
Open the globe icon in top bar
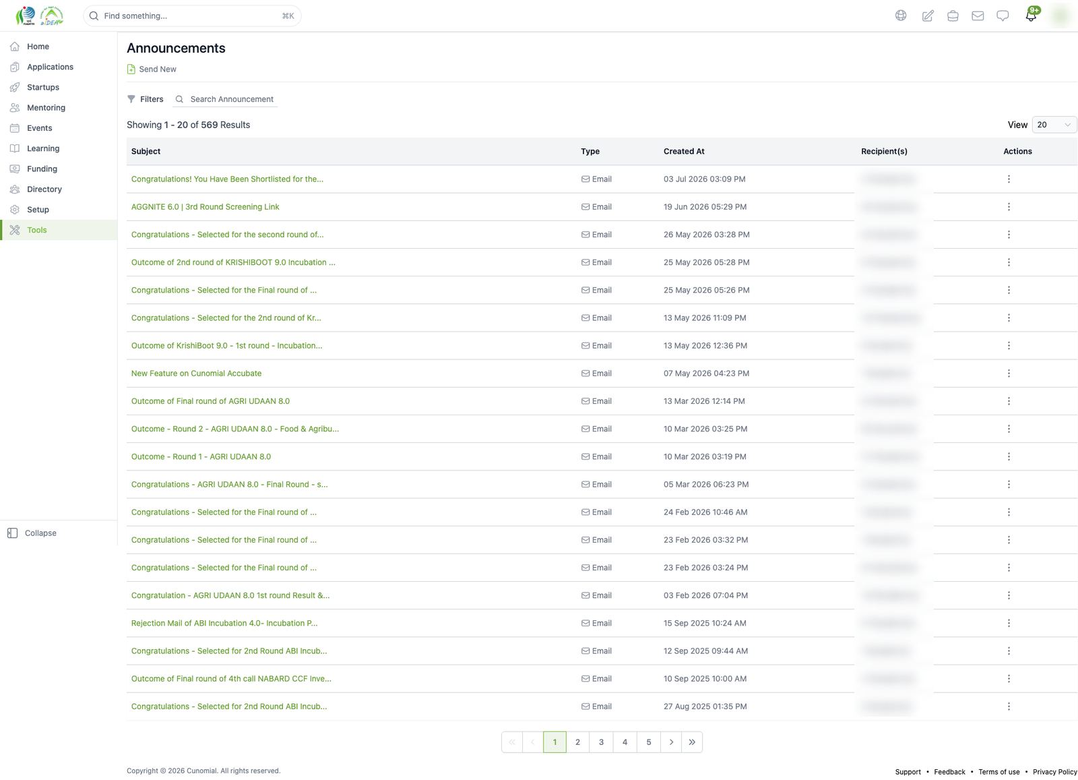tap(901, 16)
